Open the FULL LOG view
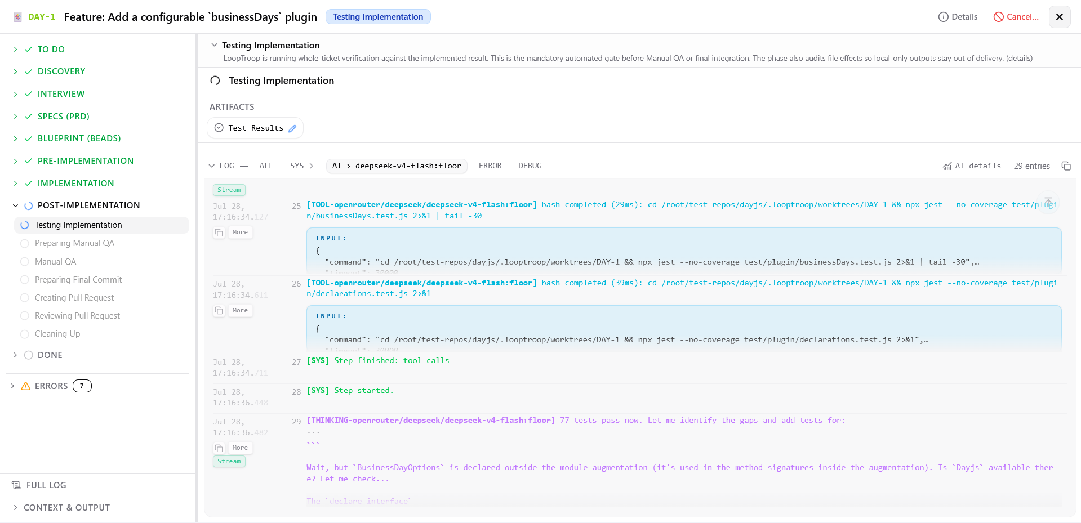 point(39,485)
